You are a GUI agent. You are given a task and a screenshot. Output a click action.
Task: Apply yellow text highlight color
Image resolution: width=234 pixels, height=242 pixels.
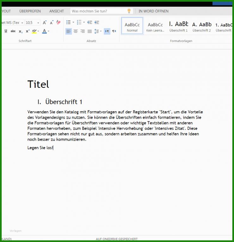click(x=34, y=31)
